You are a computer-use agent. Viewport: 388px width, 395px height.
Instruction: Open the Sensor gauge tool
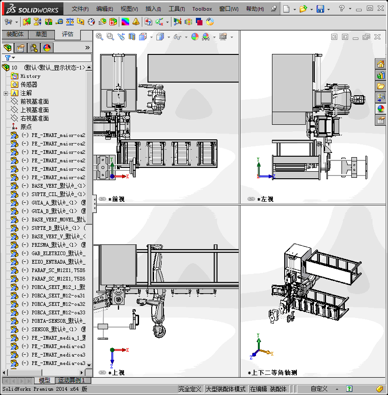pyautogui.click(x=91, y=22)
